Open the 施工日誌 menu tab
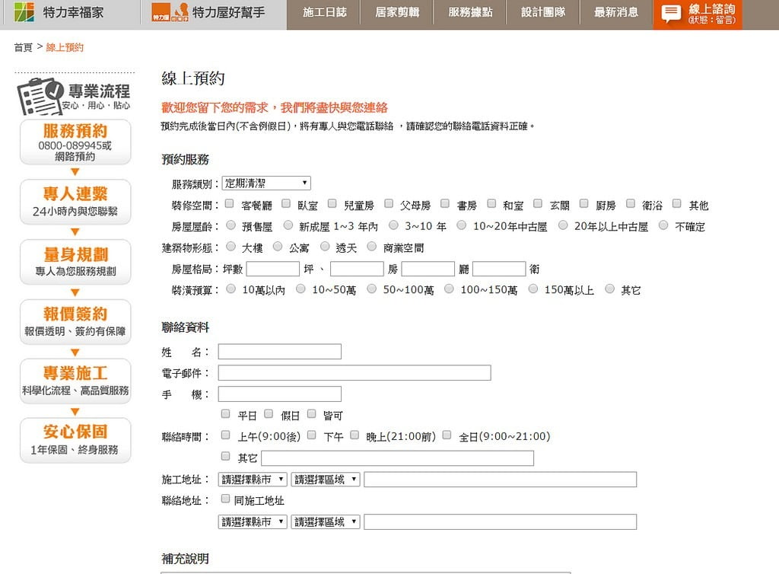Screen dimensions: 779x574 pyautogui.click(x=324, y=13)
